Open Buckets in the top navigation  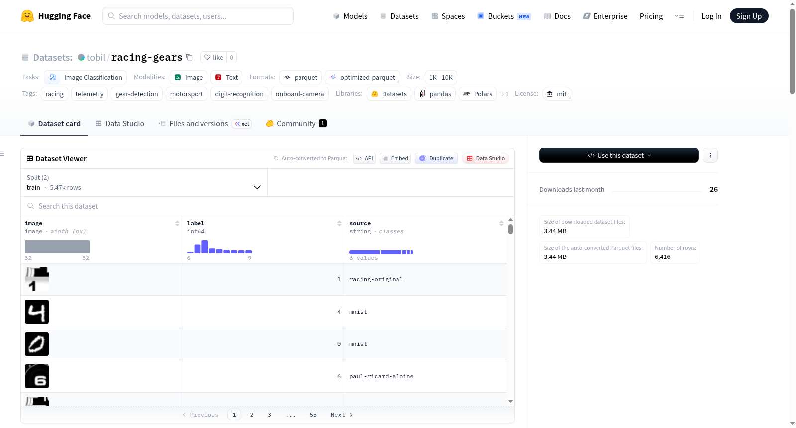504,16
